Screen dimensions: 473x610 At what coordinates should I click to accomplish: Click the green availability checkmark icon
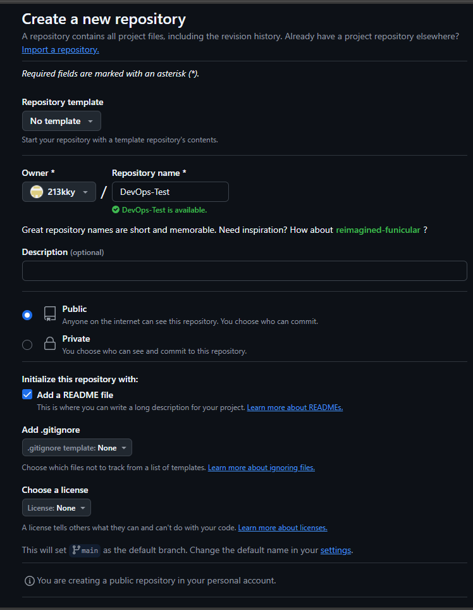pos(116,209)
